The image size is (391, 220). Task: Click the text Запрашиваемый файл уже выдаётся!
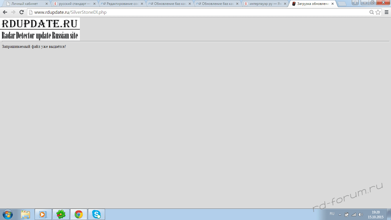click(x=34, y=46)
